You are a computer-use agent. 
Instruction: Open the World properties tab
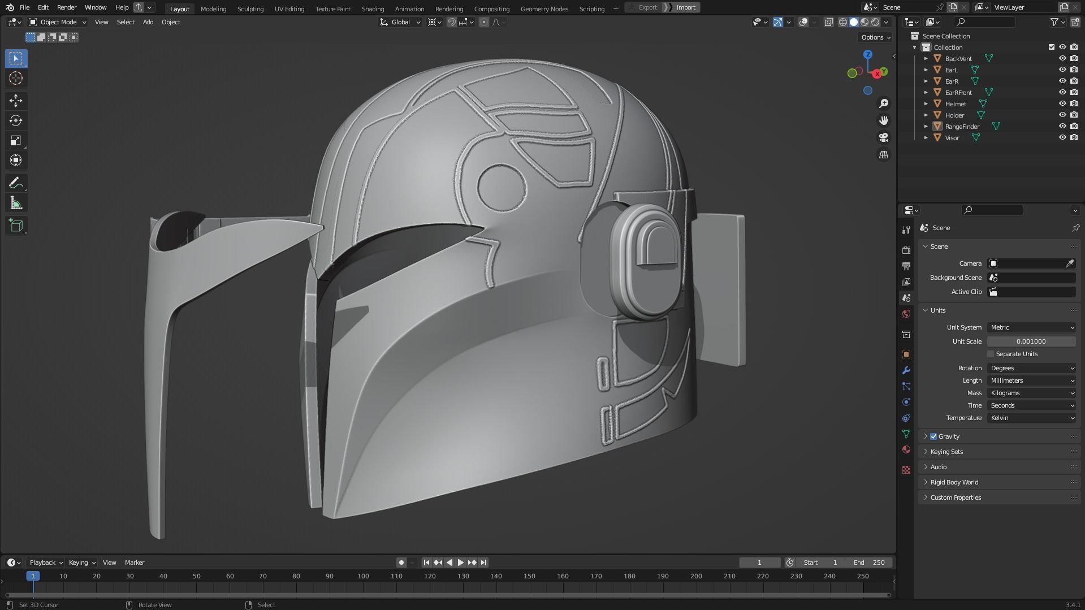906,314
